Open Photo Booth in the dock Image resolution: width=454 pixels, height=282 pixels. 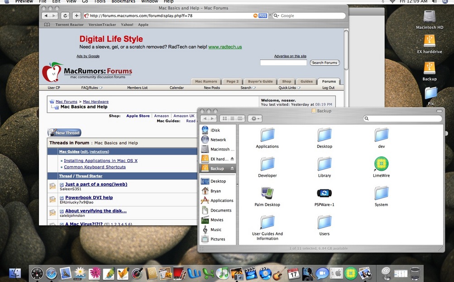pos(180,273)
